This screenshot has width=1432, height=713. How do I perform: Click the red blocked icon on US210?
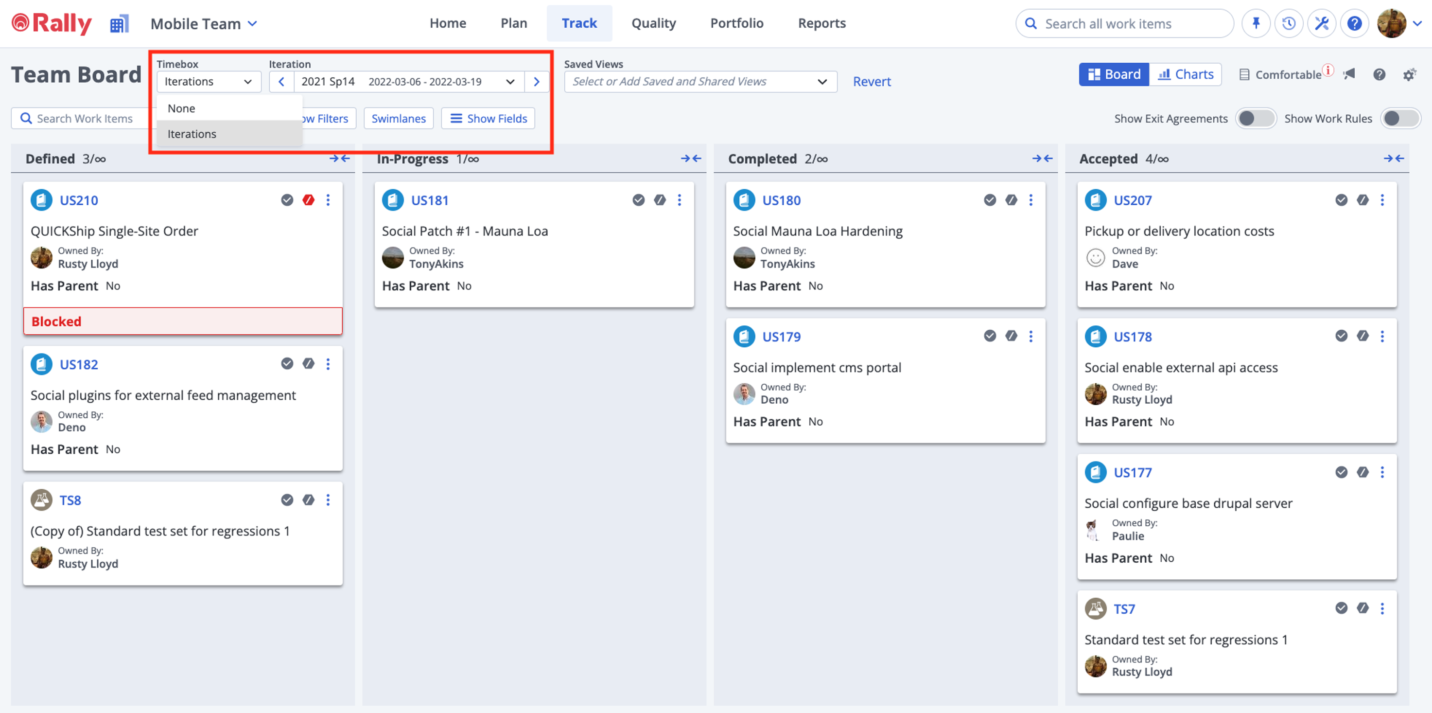point(309,200)
